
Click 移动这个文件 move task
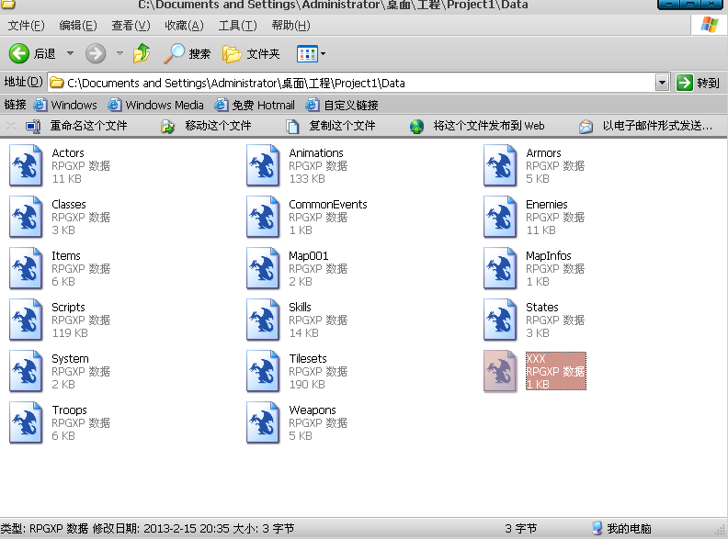click(206, 126)
